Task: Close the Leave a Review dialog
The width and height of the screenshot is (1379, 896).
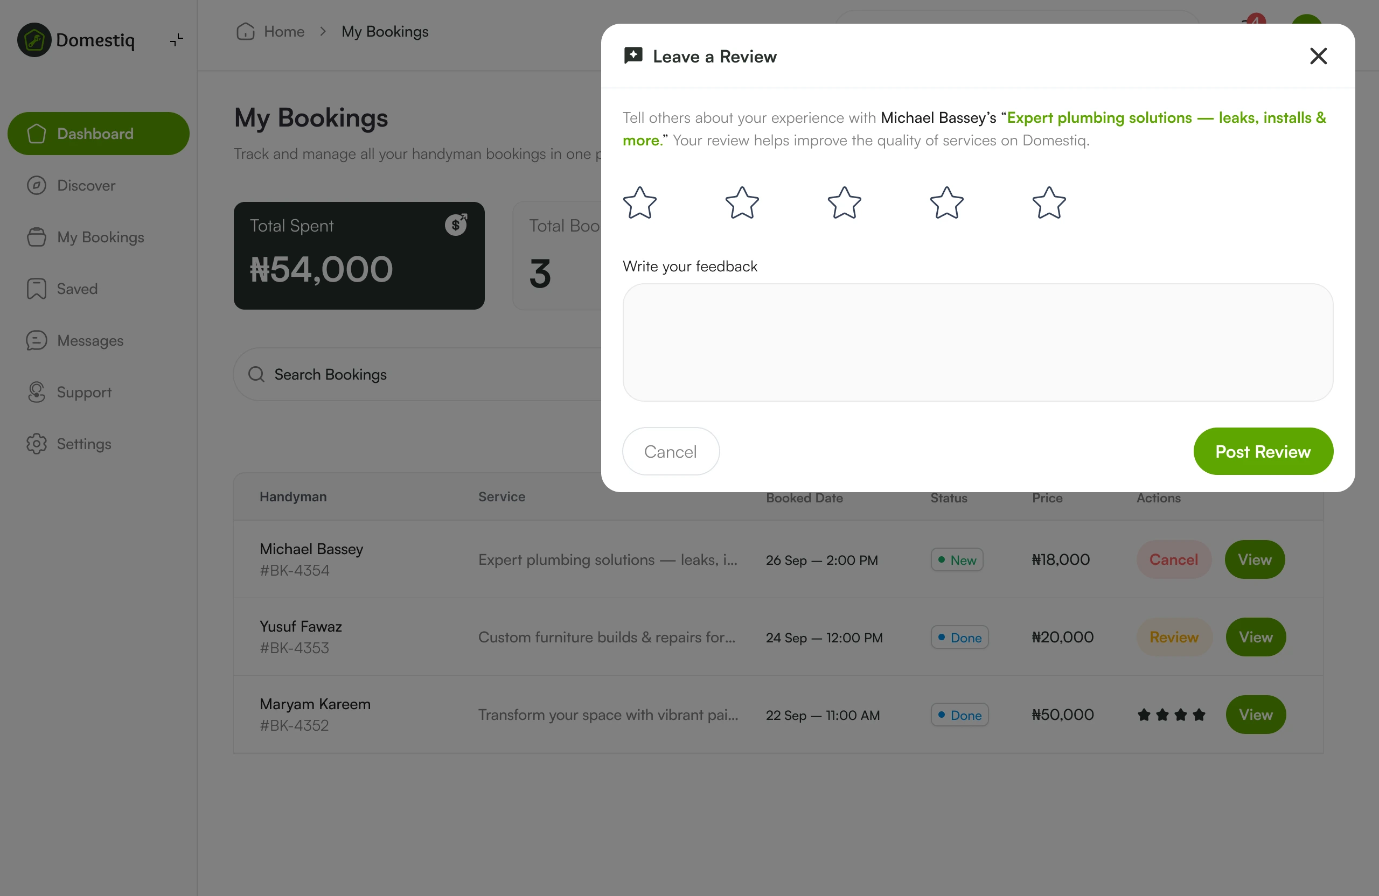Action: [x=1318, y=56]
